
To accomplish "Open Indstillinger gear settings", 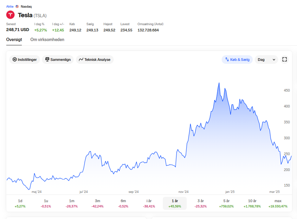I will [25, 59].
